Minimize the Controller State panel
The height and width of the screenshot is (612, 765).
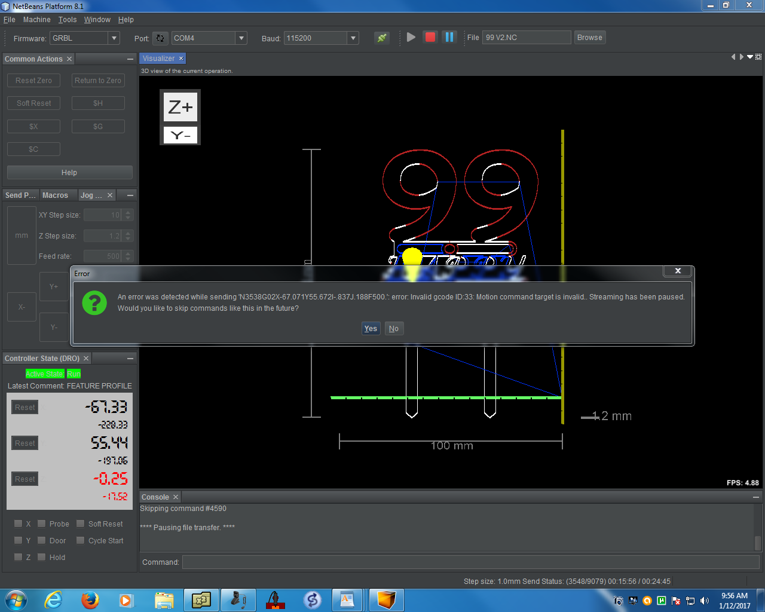130,359
